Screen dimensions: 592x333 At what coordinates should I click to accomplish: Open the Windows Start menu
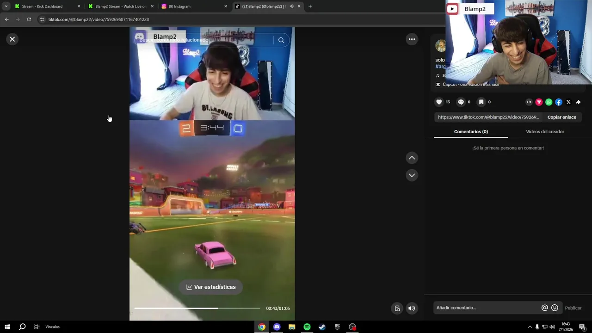pos(7,327)
